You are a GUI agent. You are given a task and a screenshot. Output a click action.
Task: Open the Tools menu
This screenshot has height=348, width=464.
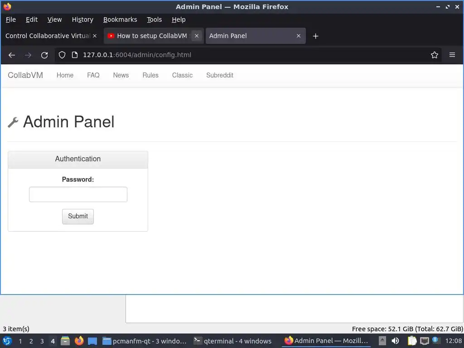(x=154, y=19)
